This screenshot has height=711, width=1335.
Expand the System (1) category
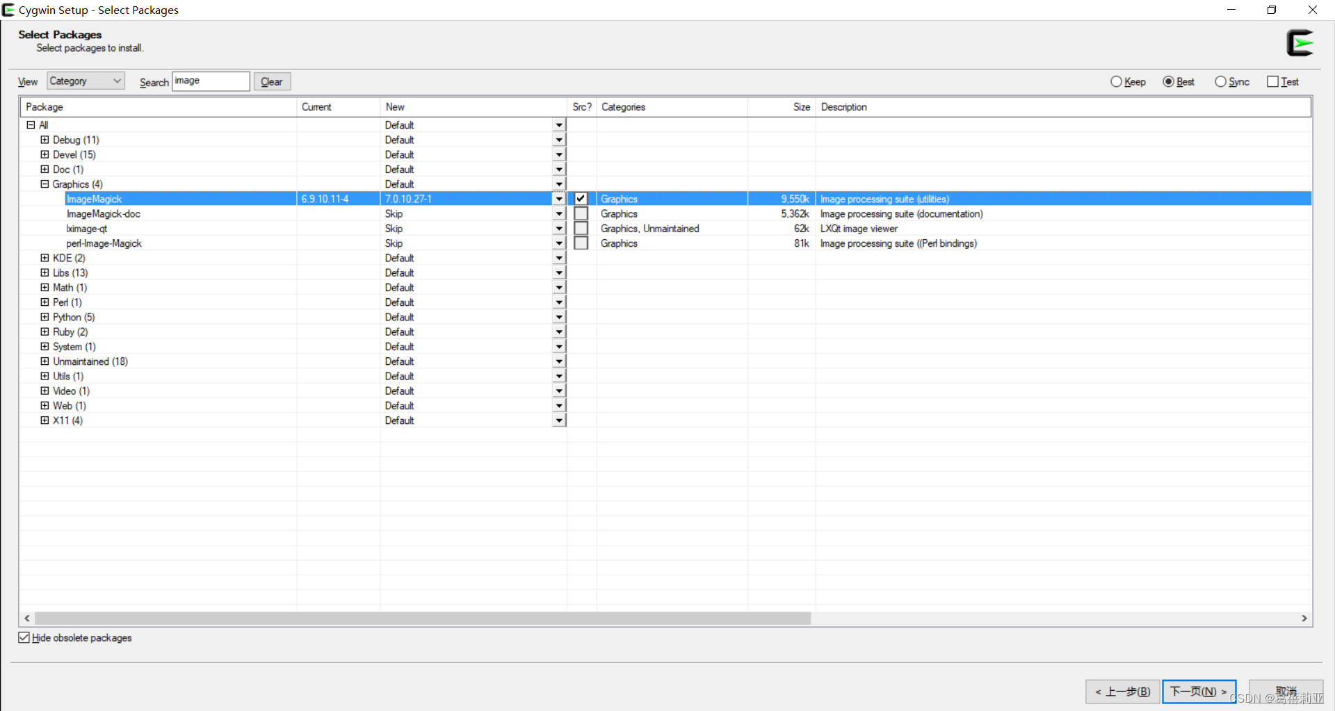[44, 346]
